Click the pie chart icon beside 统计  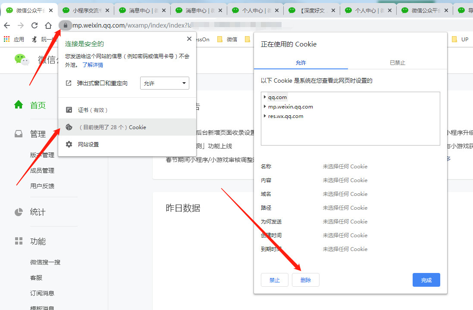[x=19, y=212]
